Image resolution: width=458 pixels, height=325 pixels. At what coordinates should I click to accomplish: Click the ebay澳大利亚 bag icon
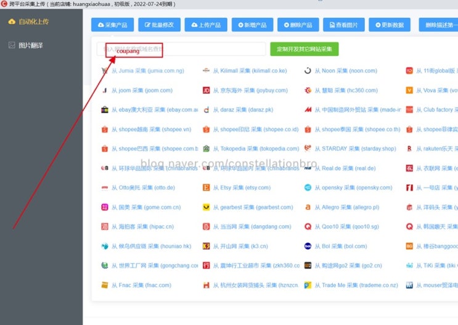pyautogui.click(x=105, y=110)
